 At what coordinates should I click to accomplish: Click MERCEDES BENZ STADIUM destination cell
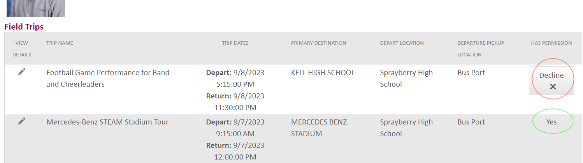coord(319,128)
